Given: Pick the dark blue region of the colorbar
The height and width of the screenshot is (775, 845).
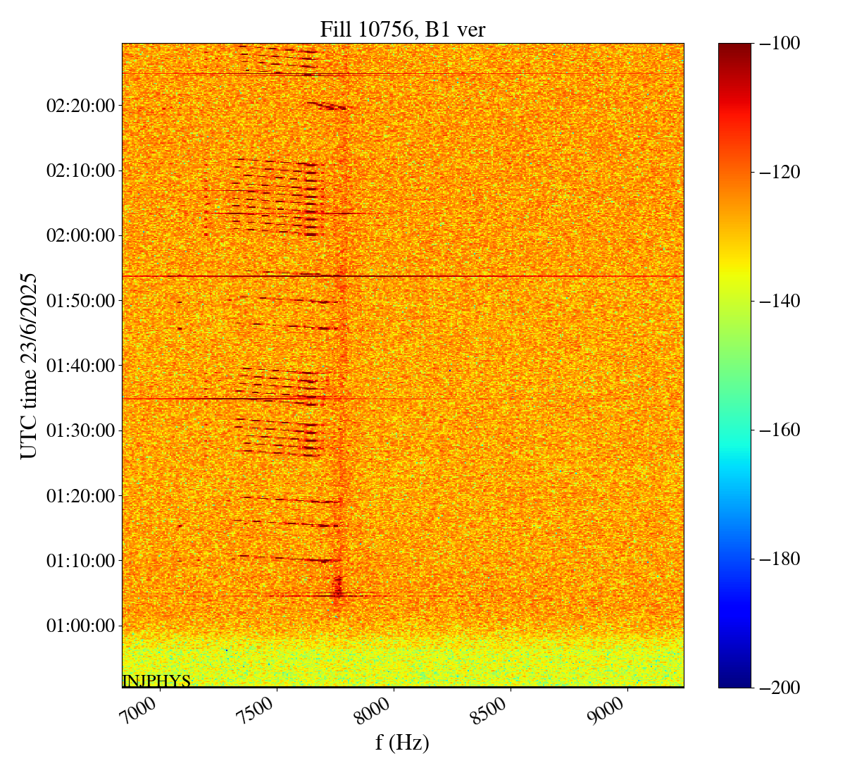Looking at the screenshot, I should 734,662.
